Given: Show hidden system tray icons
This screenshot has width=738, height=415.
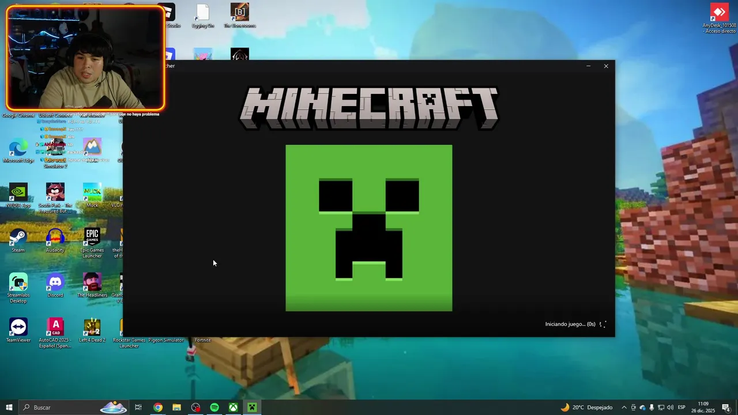Looking at the screenshot, I should [x=624, y=408].
